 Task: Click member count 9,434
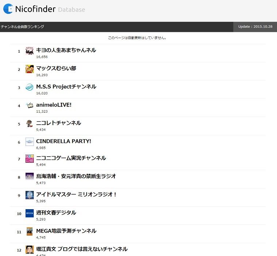click(41, 130)
